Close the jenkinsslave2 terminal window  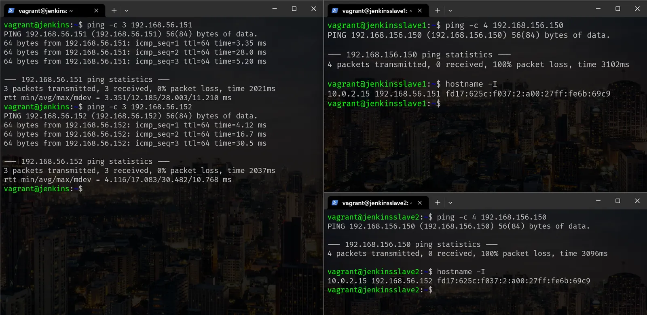(637, 201)
